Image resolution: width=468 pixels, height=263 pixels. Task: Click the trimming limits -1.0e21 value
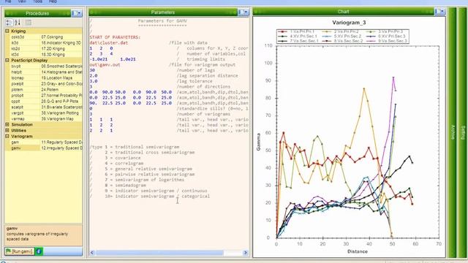tap(99, 59)
